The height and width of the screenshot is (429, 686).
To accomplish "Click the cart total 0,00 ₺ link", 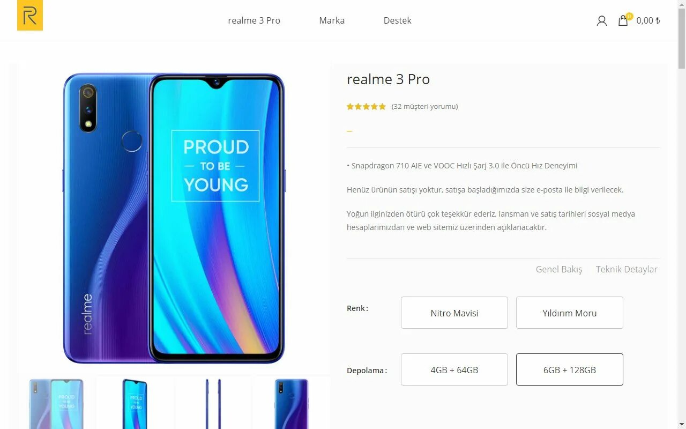I will [x=648, y=20].
